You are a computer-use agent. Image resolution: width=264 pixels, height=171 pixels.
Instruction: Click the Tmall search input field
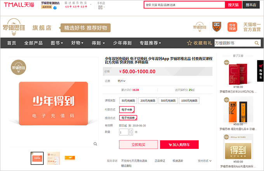click(x=184, y=5)
